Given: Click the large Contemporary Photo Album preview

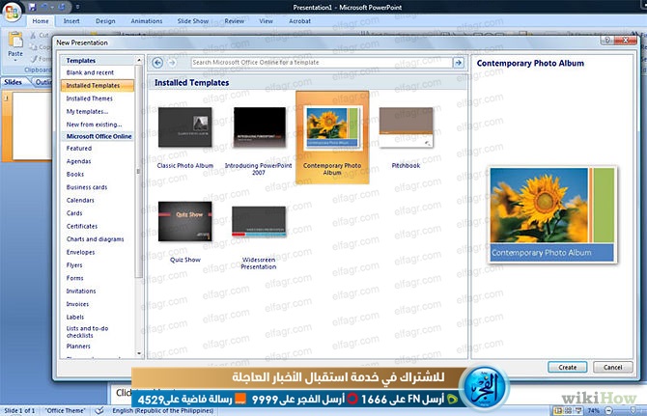Looking at the screenshot, I should point(552,214).
